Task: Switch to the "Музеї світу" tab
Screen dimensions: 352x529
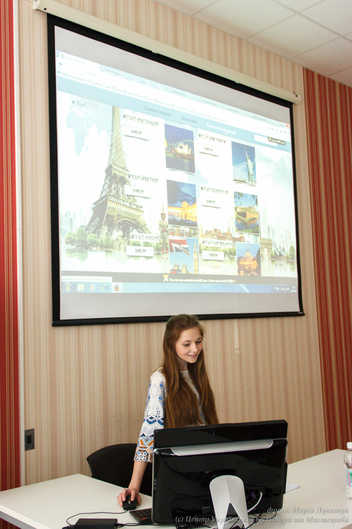Action: point(189,120)
